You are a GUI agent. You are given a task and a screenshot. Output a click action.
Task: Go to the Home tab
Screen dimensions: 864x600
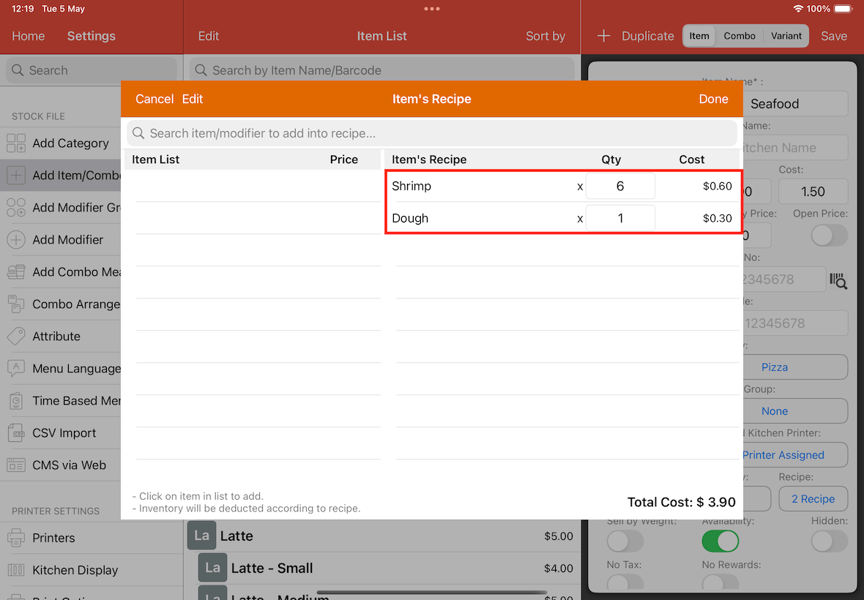click(x=28, y=36)
